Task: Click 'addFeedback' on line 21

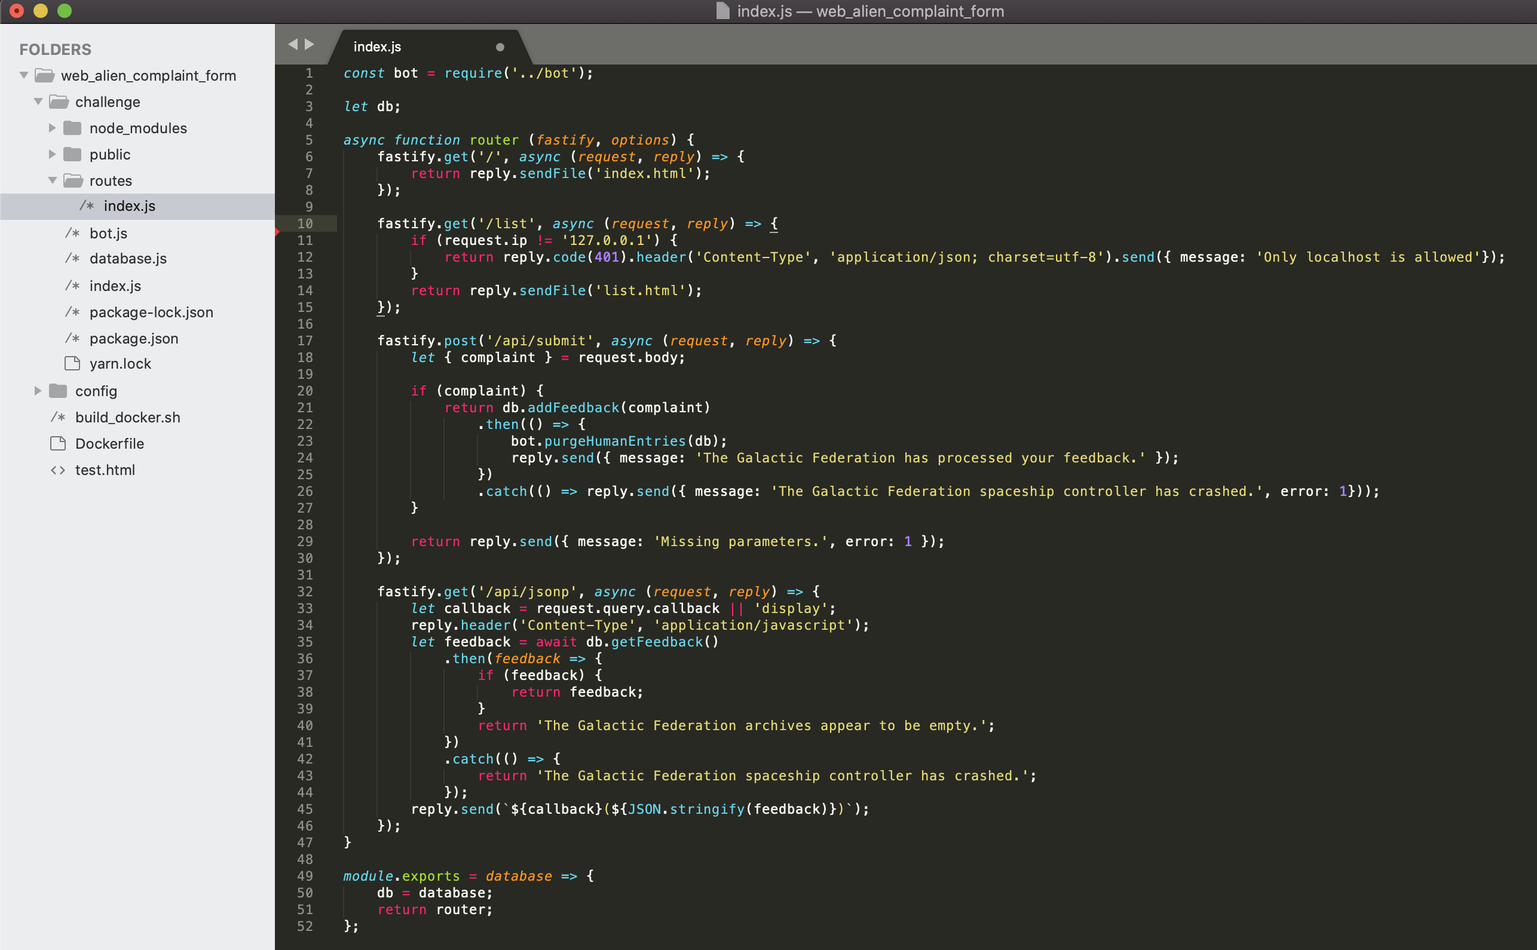Action: pos(573,407)
